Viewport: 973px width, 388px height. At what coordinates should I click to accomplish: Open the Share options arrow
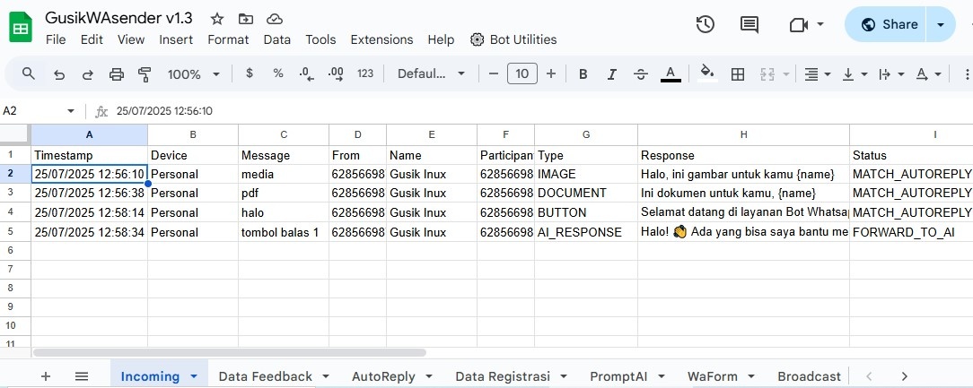(x=941, y=24)
